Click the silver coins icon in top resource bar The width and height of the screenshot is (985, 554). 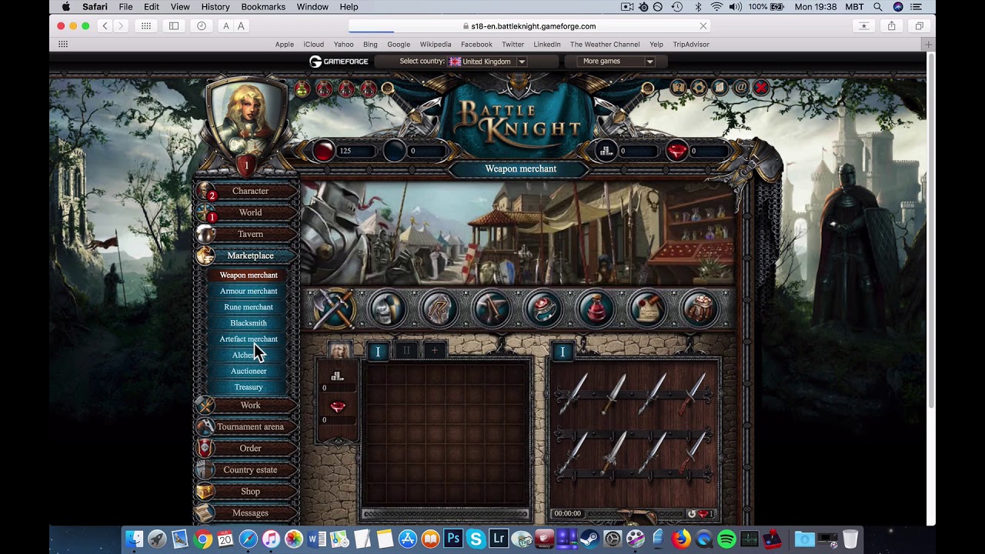coord(606,151)
